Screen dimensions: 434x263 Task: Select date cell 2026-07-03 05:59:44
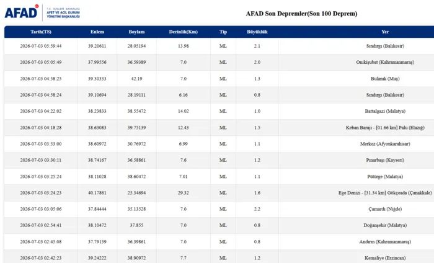pyautogui.click(x=41, y=46)
